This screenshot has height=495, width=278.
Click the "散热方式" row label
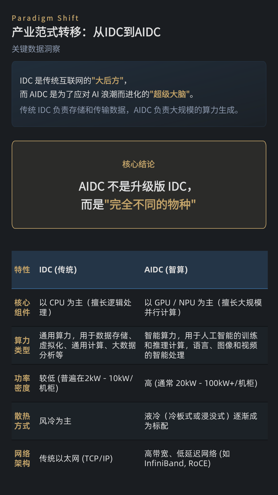[x=22, y=421]
